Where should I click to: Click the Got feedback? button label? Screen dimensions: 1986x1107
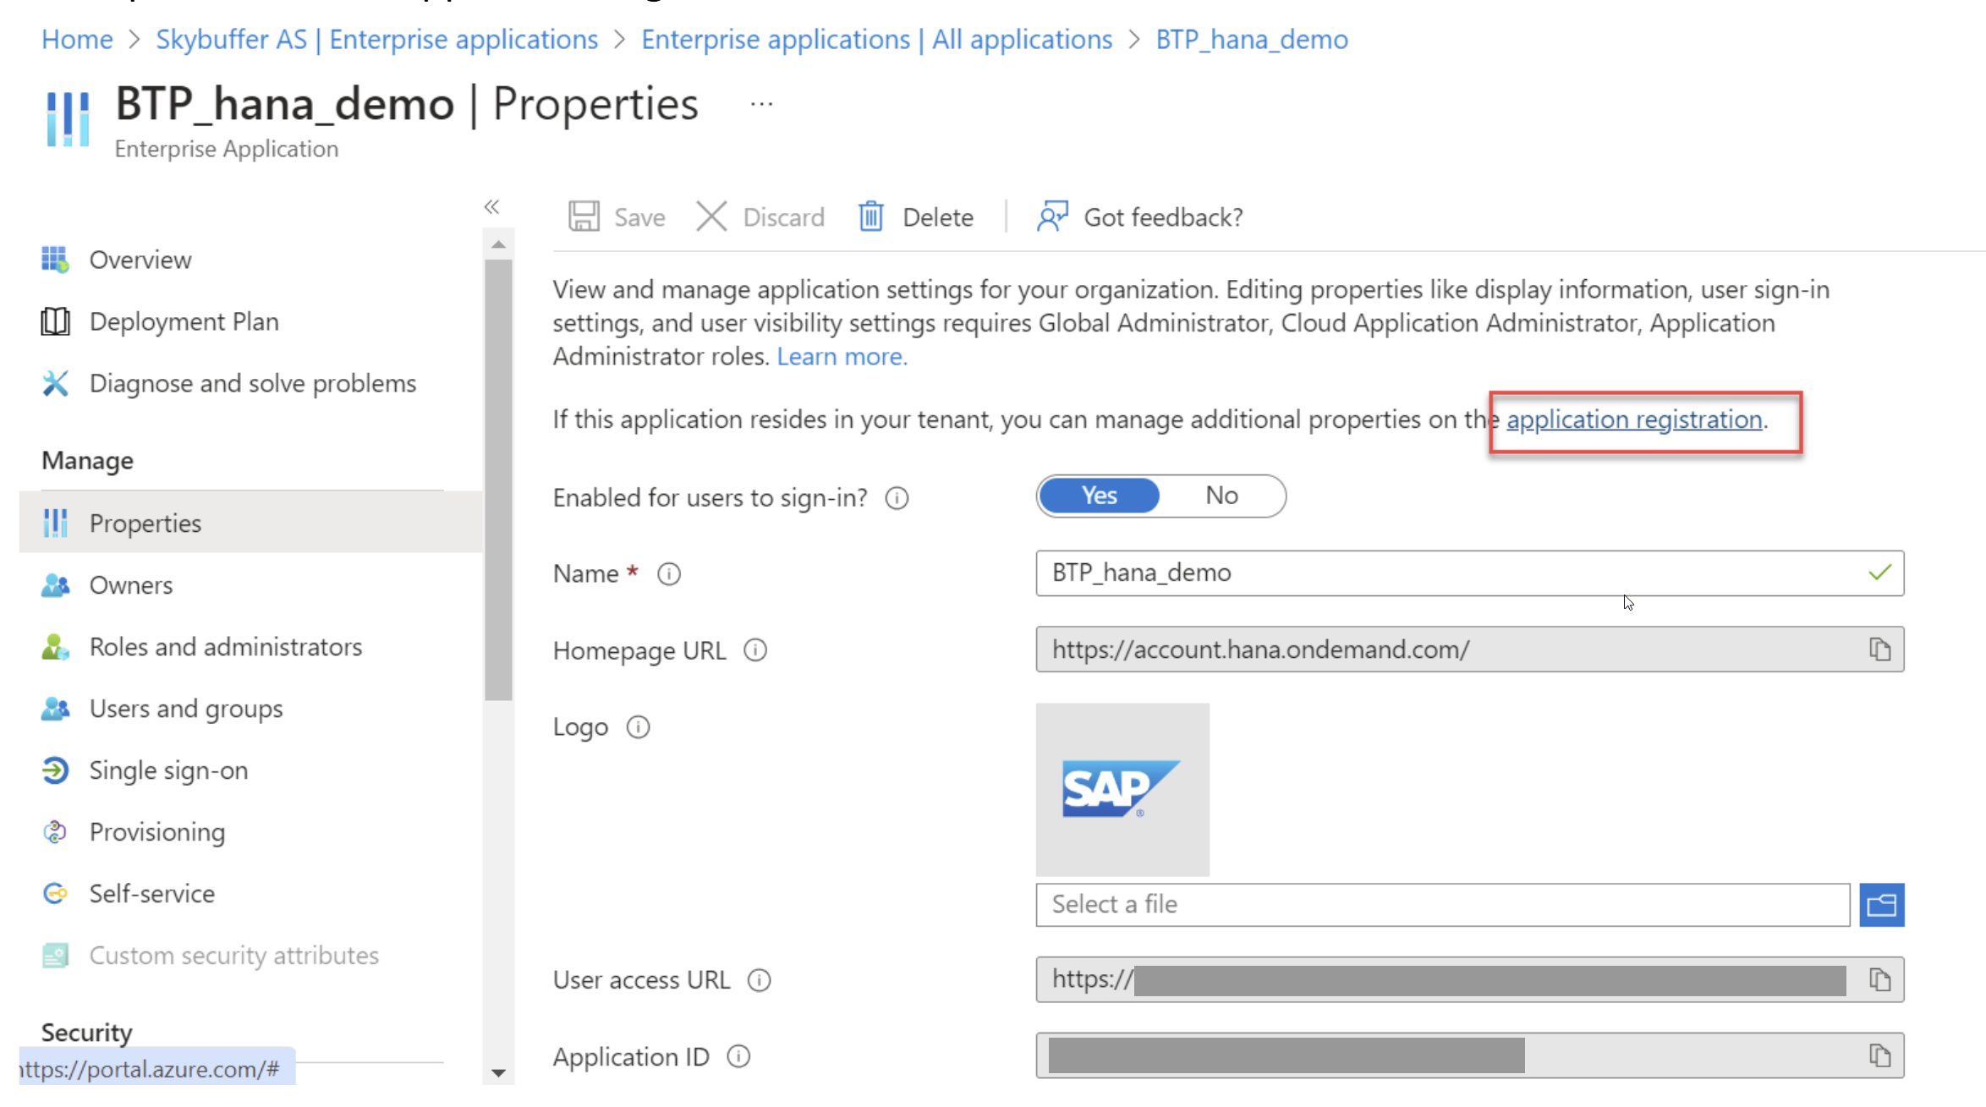1163,217
